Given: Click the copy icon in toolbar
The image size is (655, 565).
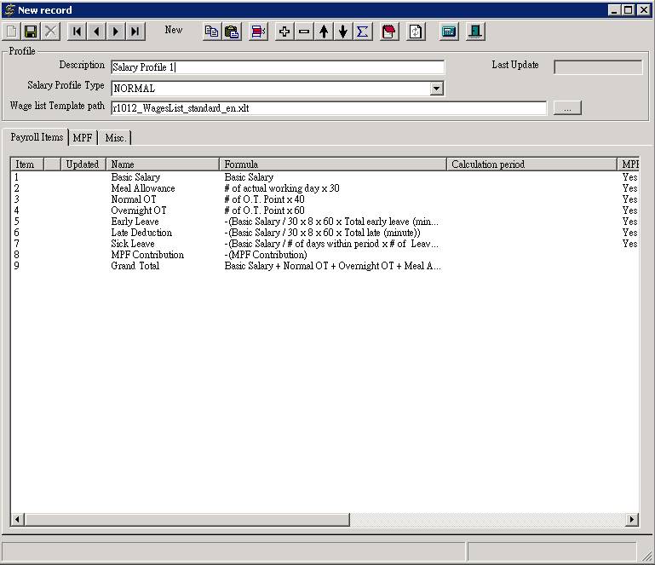Looking at the screenshot, I should (212, 32).
